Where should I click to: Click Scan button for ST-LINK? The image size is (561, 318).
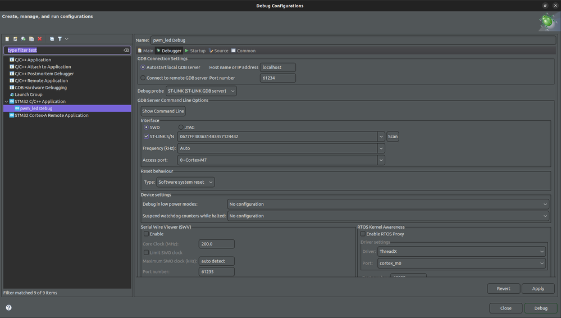point(393,137)
